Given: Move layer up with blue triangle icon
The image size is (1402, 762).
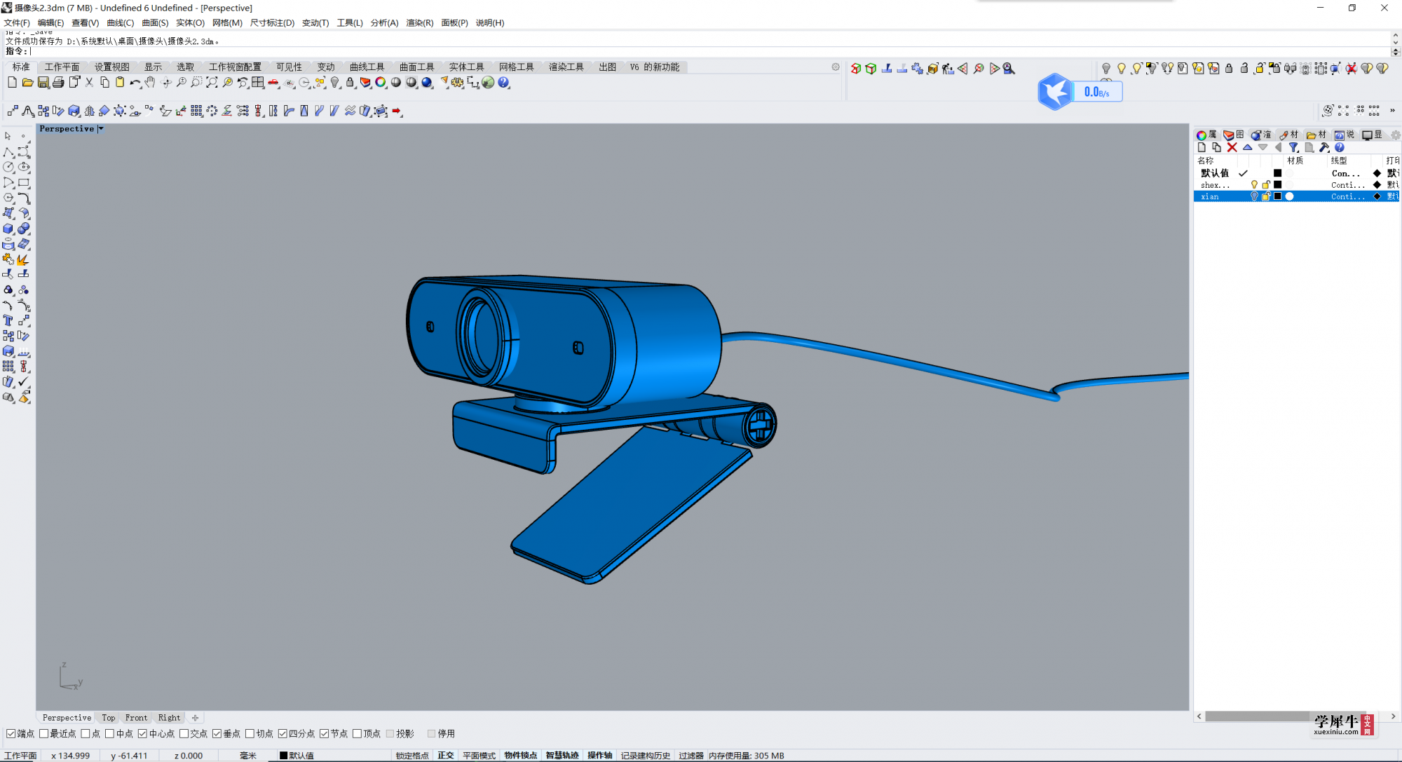Looking at the screenshot, I should (1247, 147).
